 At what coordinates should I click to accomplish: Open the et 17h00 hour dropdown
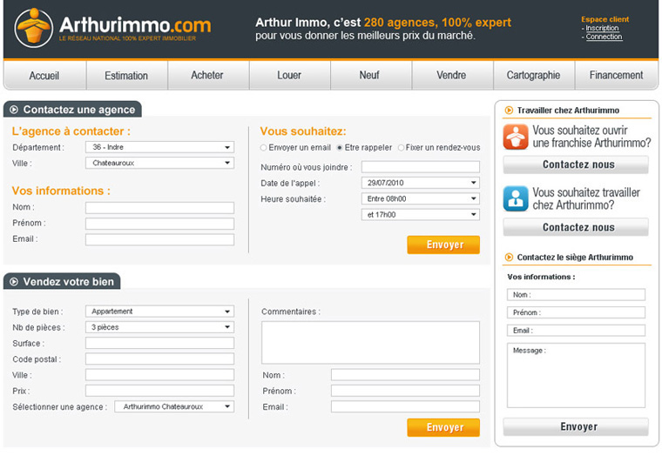[421, 215]
